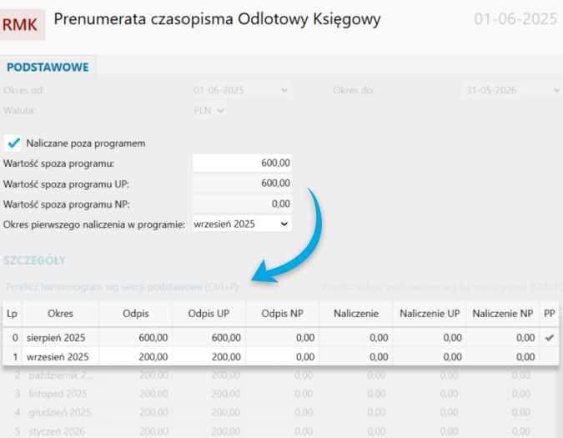The width and height of the screenshot is (563, 438).
Task: Click the Odpis UP column header
Action: tap(211, 314)
